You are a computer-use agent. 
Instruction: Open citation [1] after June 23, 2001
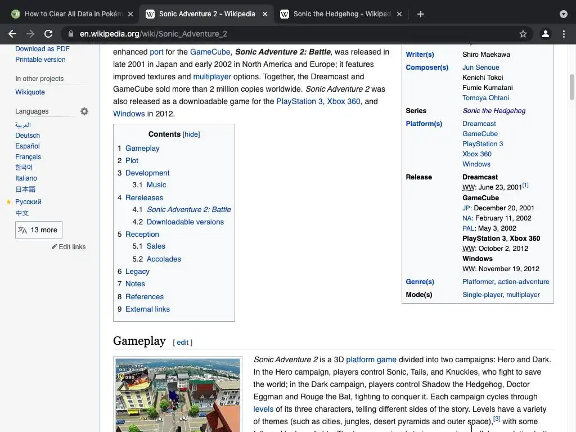525,185
